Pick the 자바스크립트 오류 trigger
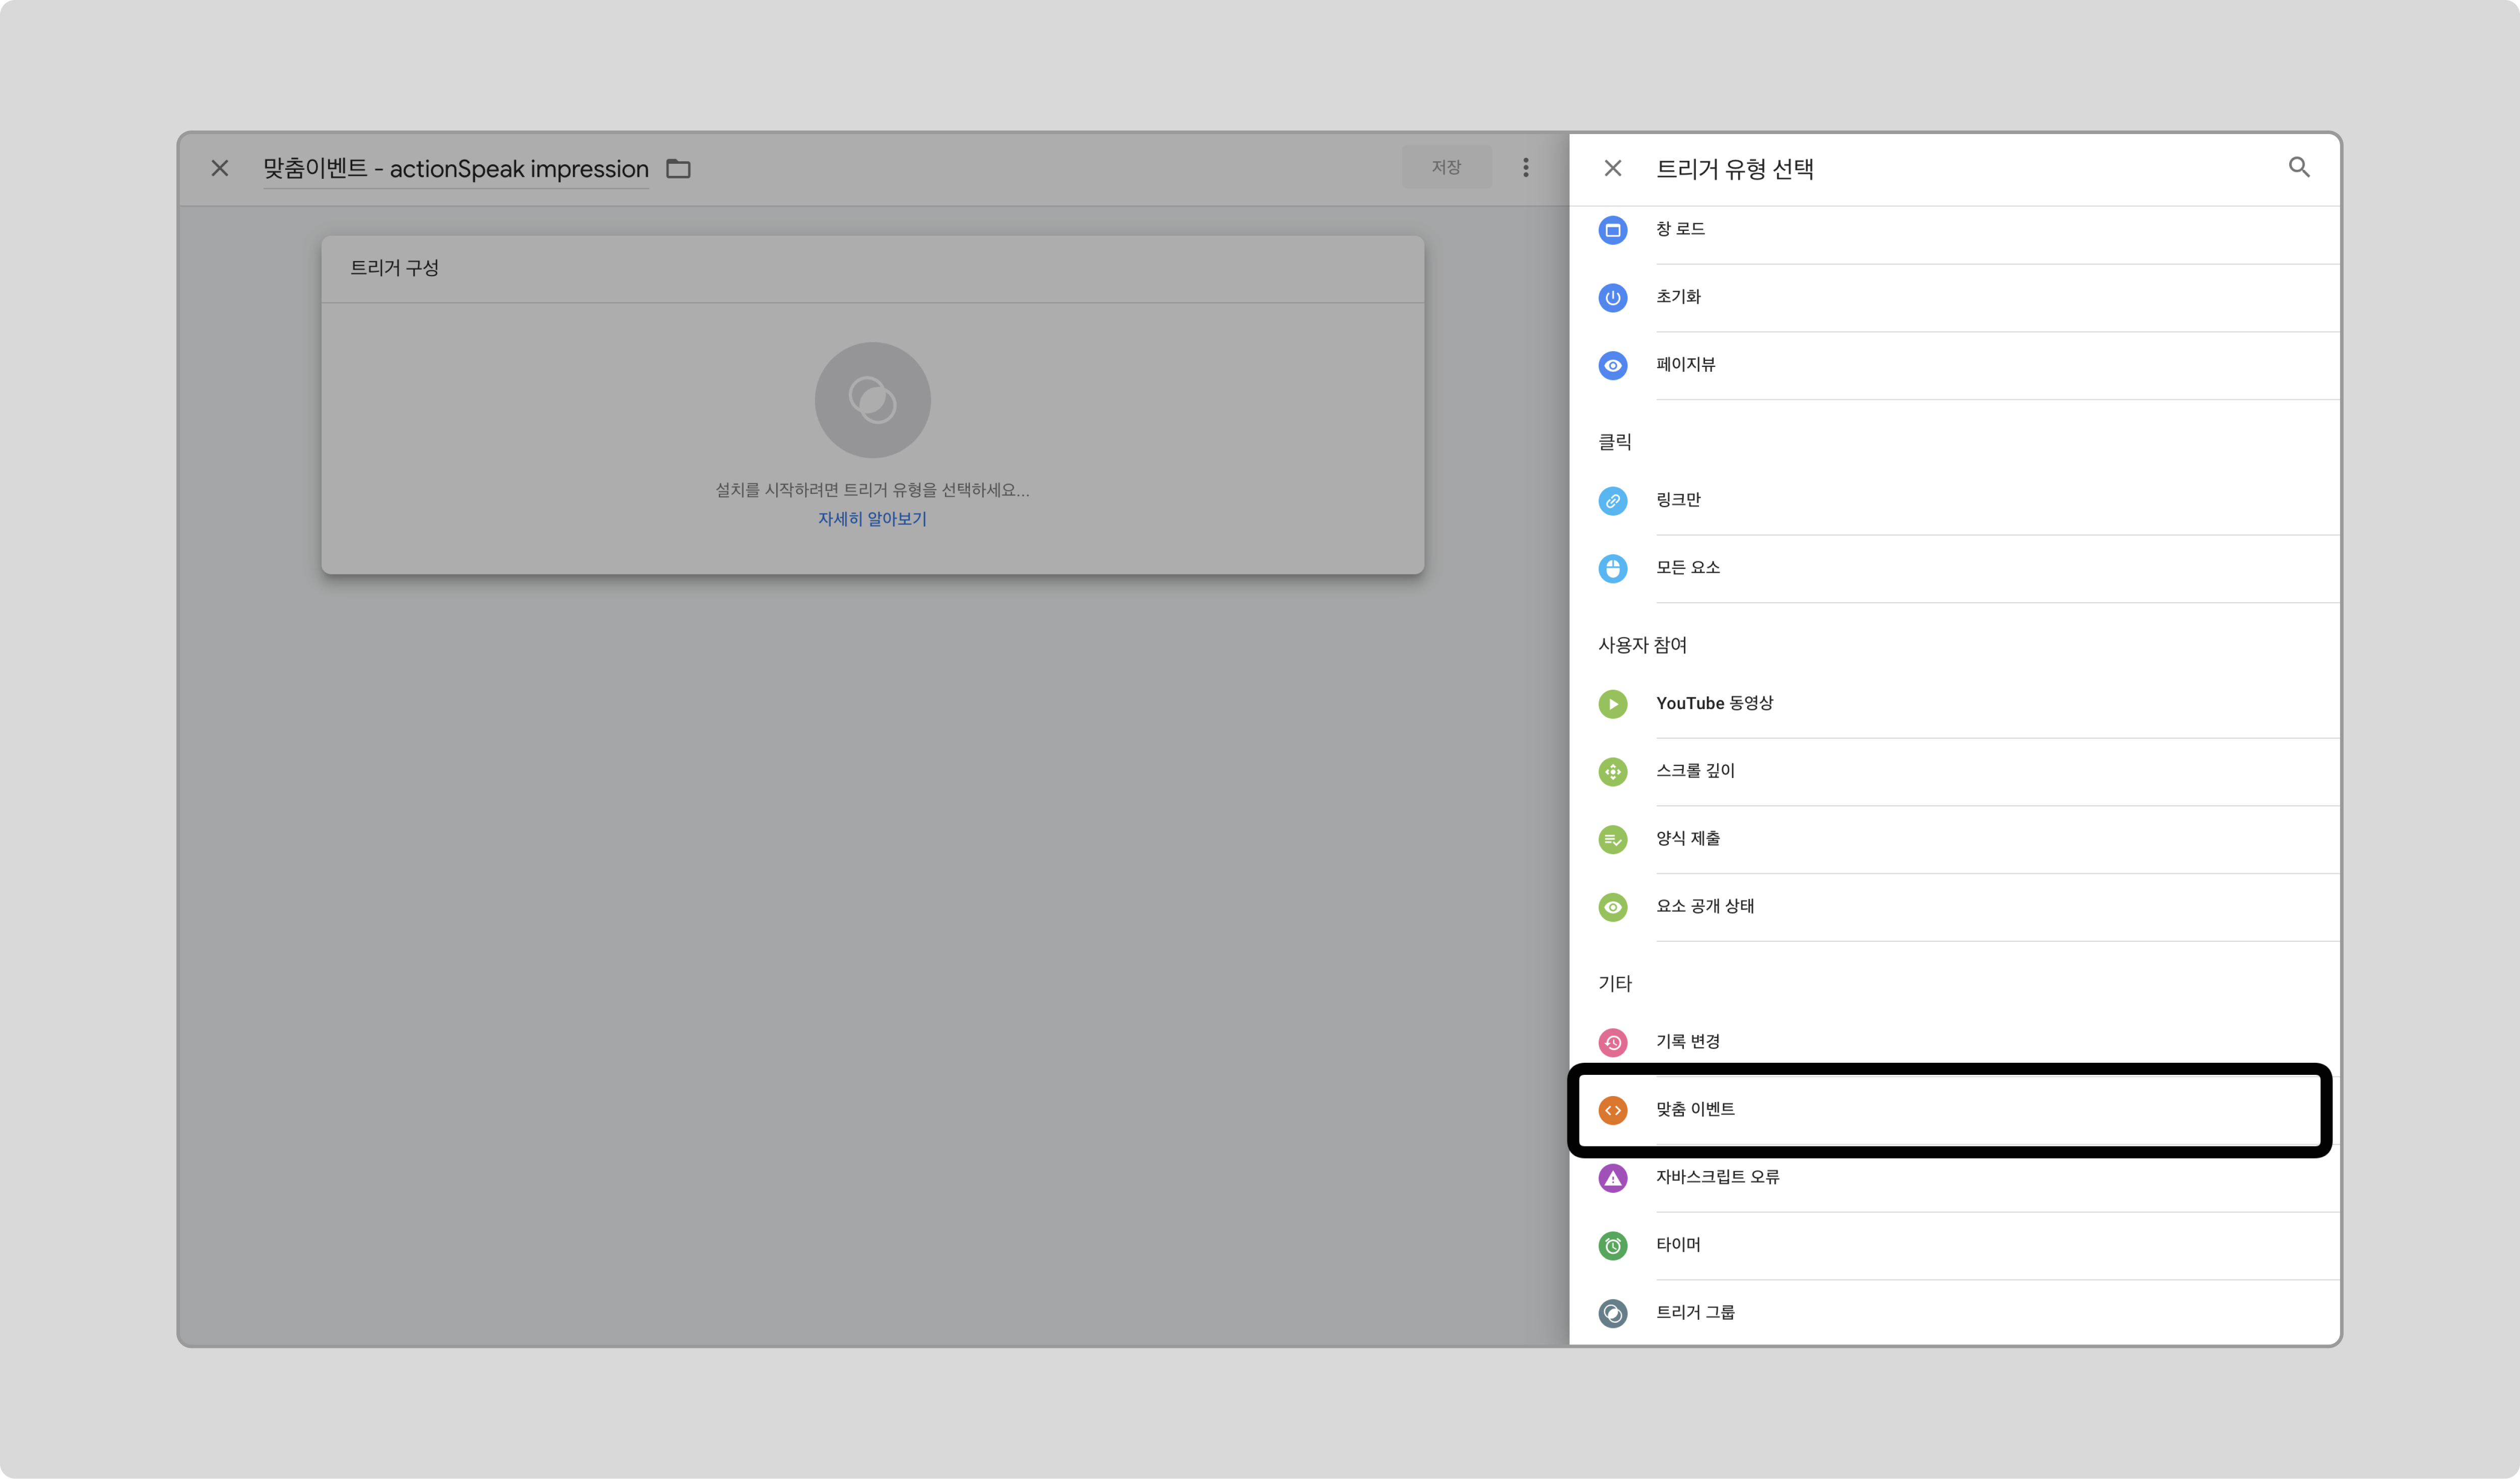2520x1479 pixels. point(1954,1178)
